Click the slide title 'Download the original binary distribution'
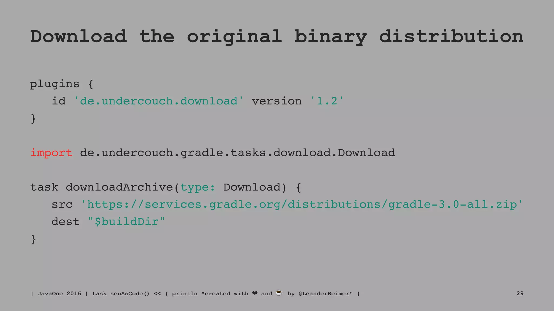The height and width of the screenshot is (311, 554). click(x=276, y=37)
